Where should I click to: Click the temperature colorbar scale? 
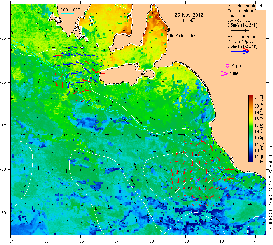pos(250,128)
